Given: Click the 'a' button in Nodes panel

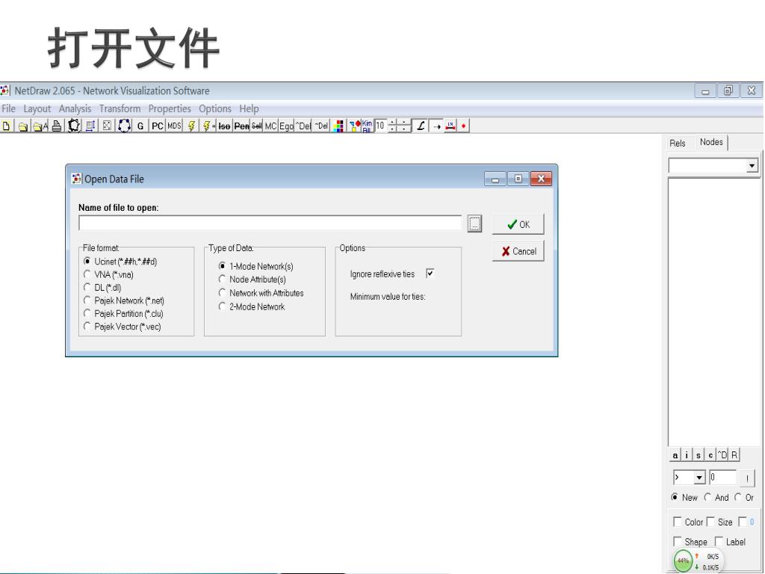Looking at the screenshot, I should click(x=675, y=455).
